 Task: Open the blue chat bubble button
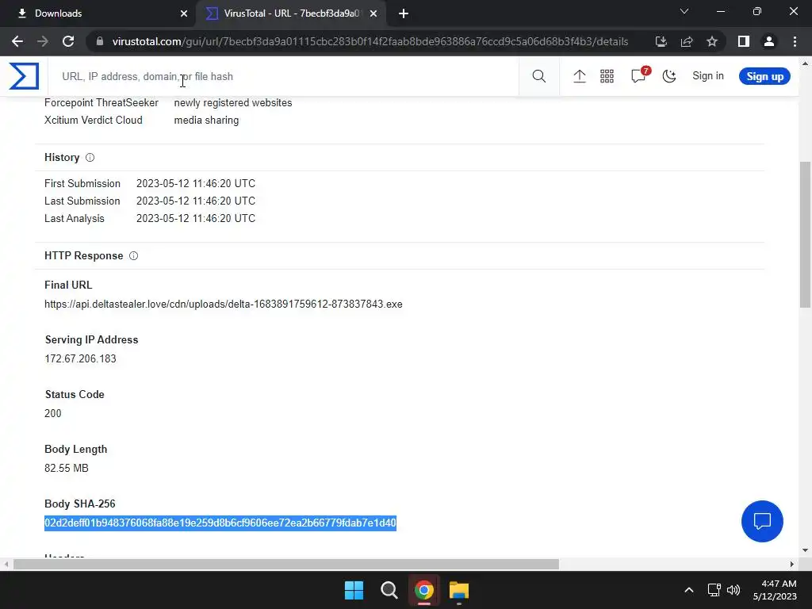coord(762,521)
